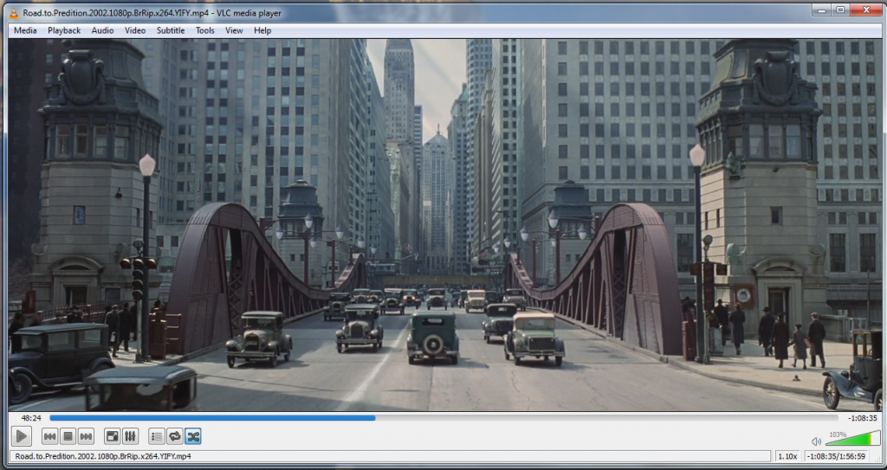The width and height of the screenshot is (887, 470).
Task: Show the playlist
Action: pyautogui.click(x=157, y=436)
